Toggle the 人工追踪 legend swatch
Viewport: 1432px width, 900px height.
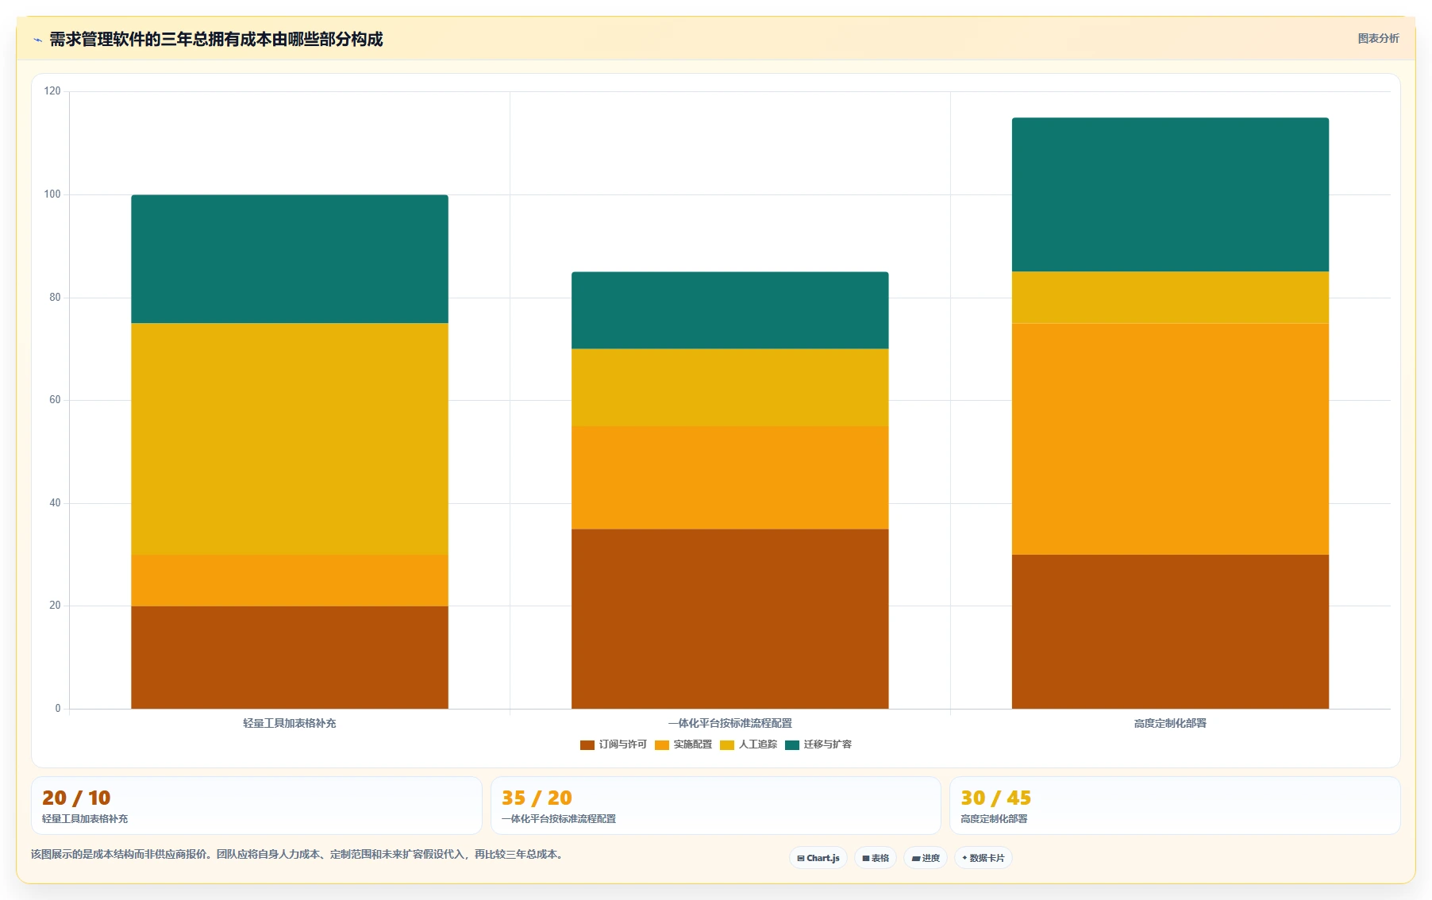coord(727,745)
